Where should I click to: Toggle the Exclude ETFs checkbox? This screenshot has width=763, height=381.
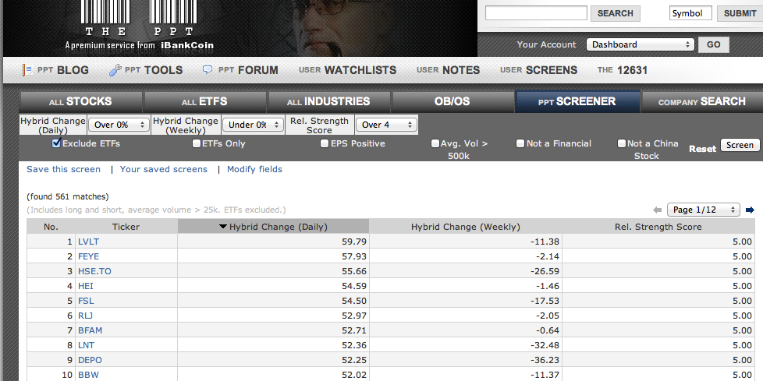pos(56,143)
